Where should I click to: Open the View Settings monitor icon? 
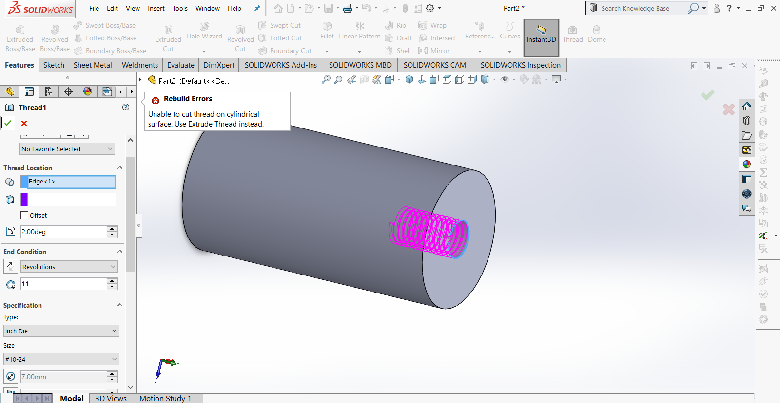(x=556, y=79)
